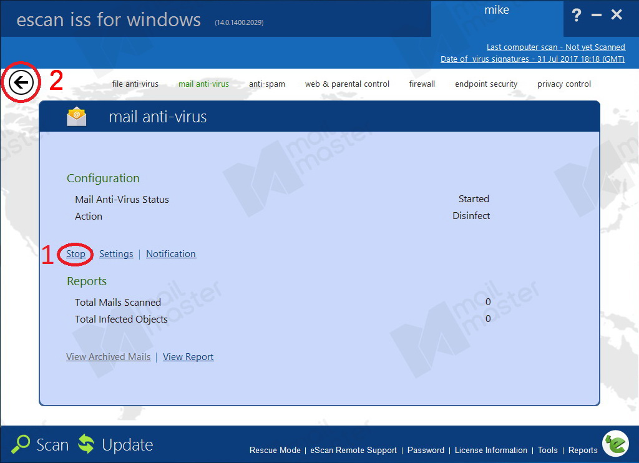Open mail anti-virus Settings link
Image resolution: width=639 pixels, height=463 pixels.
pos(116,254)
